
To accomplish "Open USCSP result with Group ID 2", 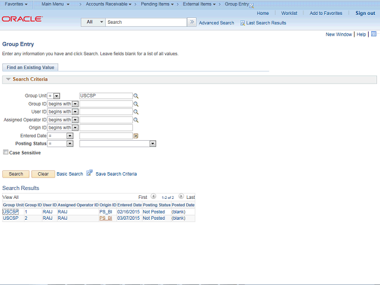I will point(11,218).
